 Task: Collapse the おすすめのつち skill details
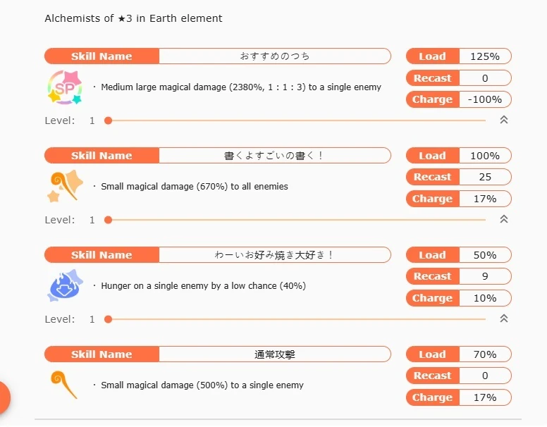(504, 120)
